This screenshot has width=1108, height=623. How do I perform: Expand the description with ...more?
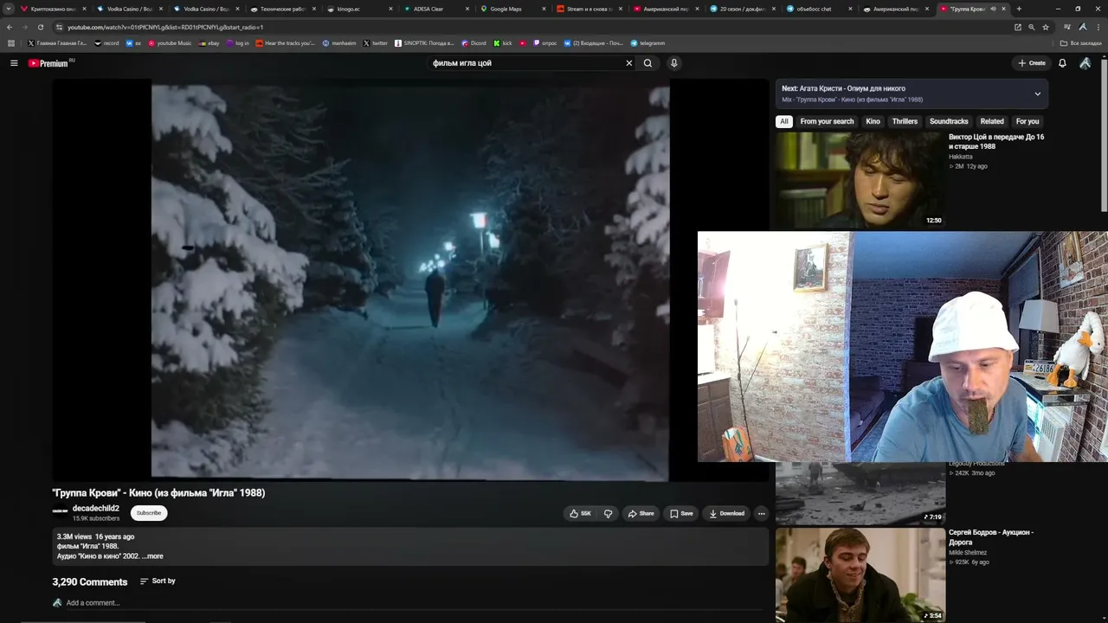tap(152, 556)
